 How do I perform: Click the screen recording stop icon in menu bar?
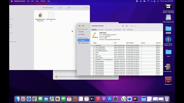[137, 1]
